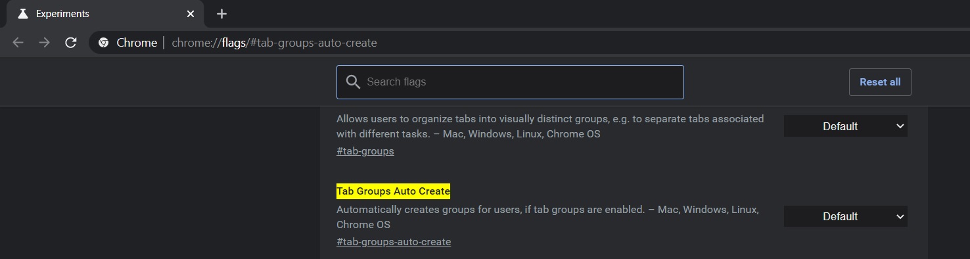The height and width of the screenshot is (259, 970).
Task: Click the search magnifier icon
Action: pyautogui.click(x=353, y=82)
